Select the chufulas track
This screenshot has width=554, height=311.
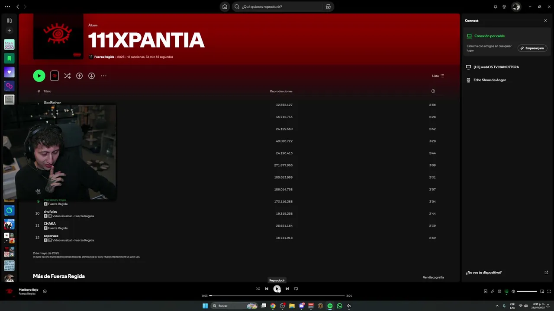pyautogui.click(x=50, y=212)
